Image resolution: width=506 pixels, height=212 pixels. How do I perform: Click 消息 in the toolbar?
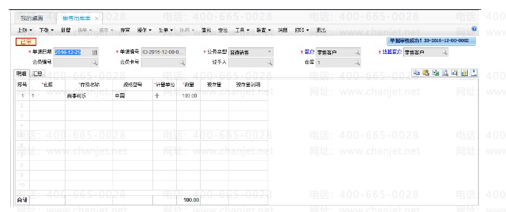click(x=283, y=30)
